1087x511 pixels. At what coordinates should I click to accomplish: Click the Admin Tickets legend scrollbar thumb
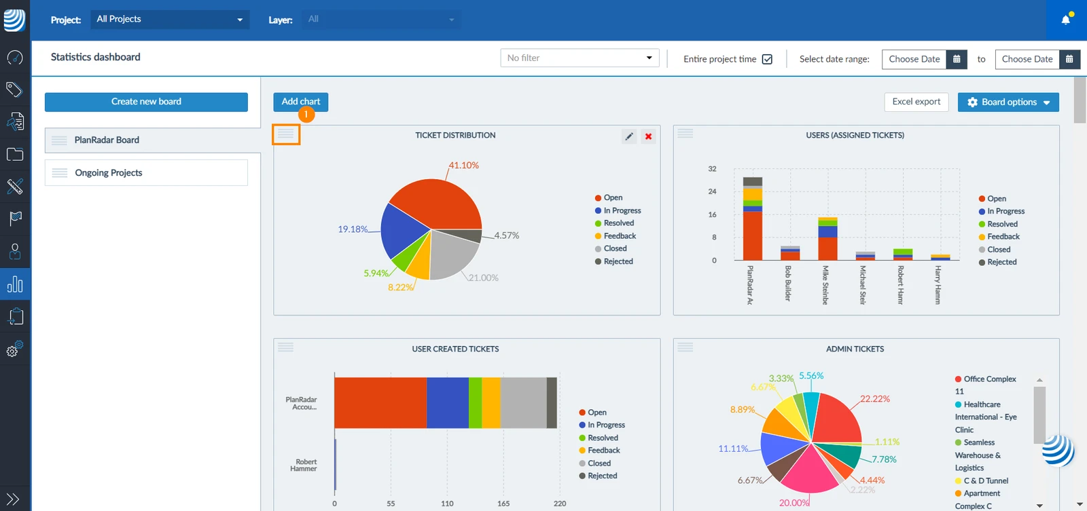click(1039, 415)
